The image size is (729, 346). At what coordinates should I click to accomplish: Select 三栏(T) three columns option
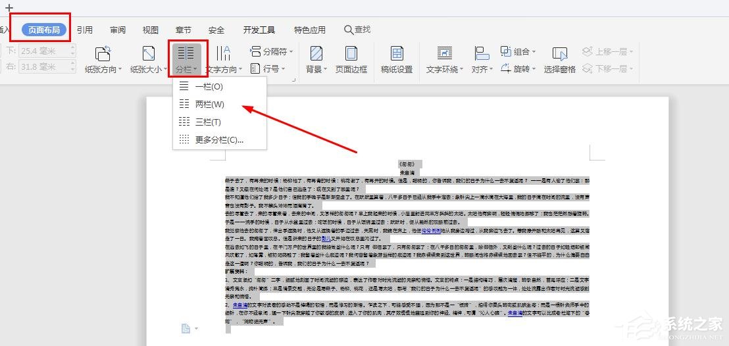pos(220,122)
